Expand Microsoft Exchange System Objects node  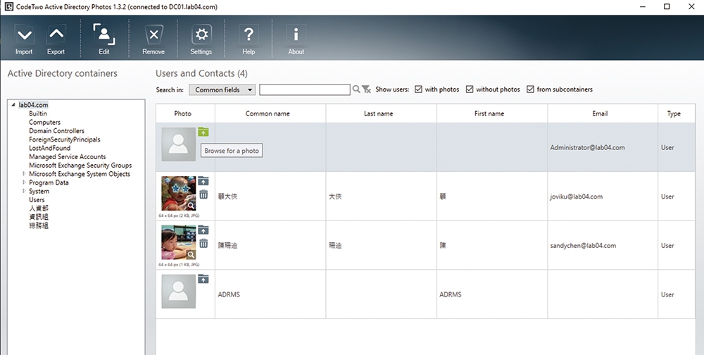click(x=24, y=173)
